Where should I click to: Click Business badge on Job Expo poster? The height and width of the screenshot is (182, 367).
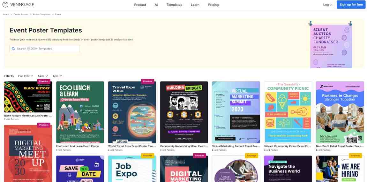tap(147, 155)
